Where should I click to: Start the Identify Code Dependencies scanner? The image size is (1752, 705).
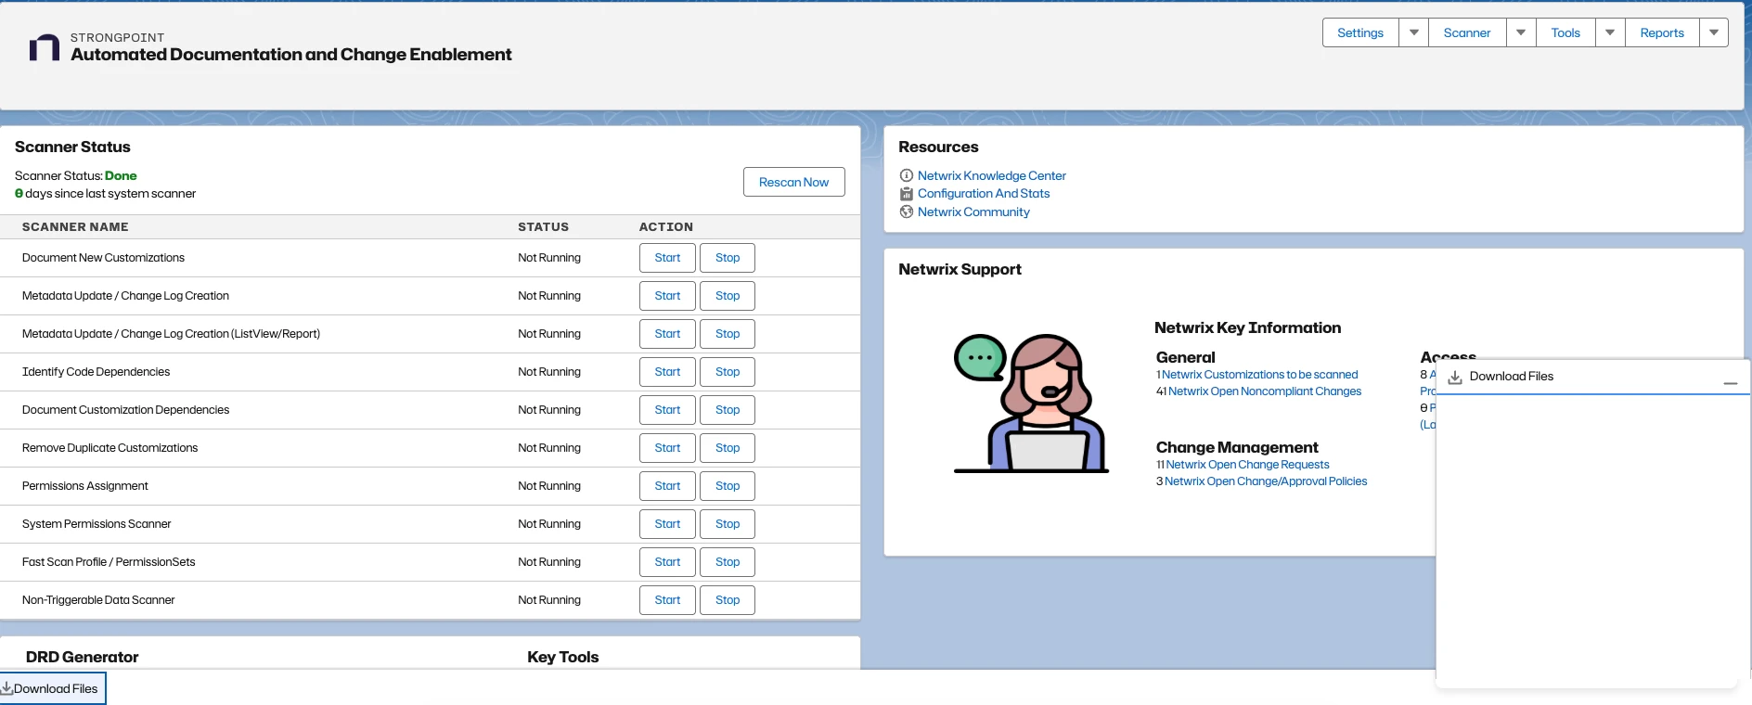click(x=667, y=372)
